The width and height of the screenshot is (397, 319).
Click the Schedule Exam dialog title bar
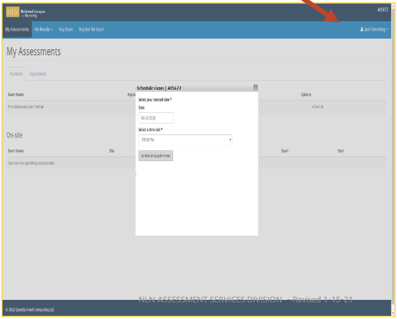(197, 88)
